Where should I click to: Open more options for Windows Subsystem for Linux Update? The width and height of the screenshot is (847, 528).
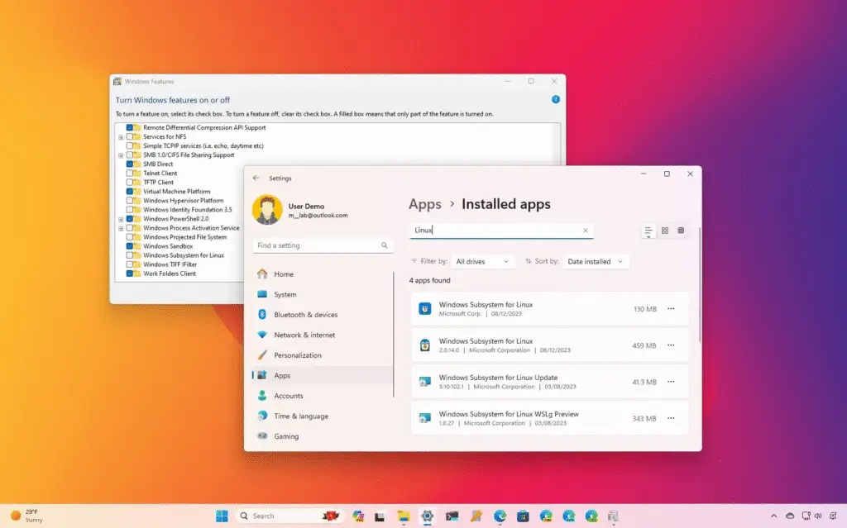click(670, 382)
